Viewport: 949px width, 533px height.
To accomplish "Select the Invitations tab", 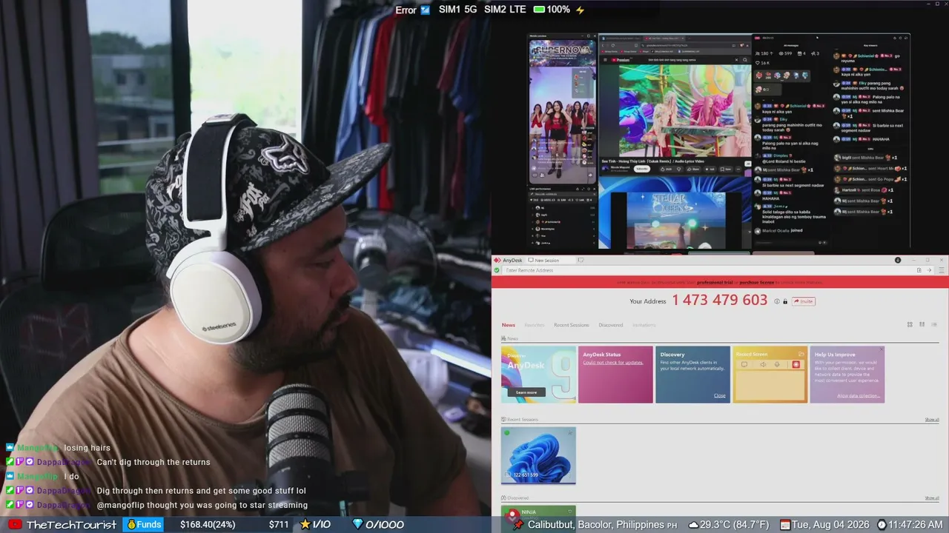I will coord(644,325).
